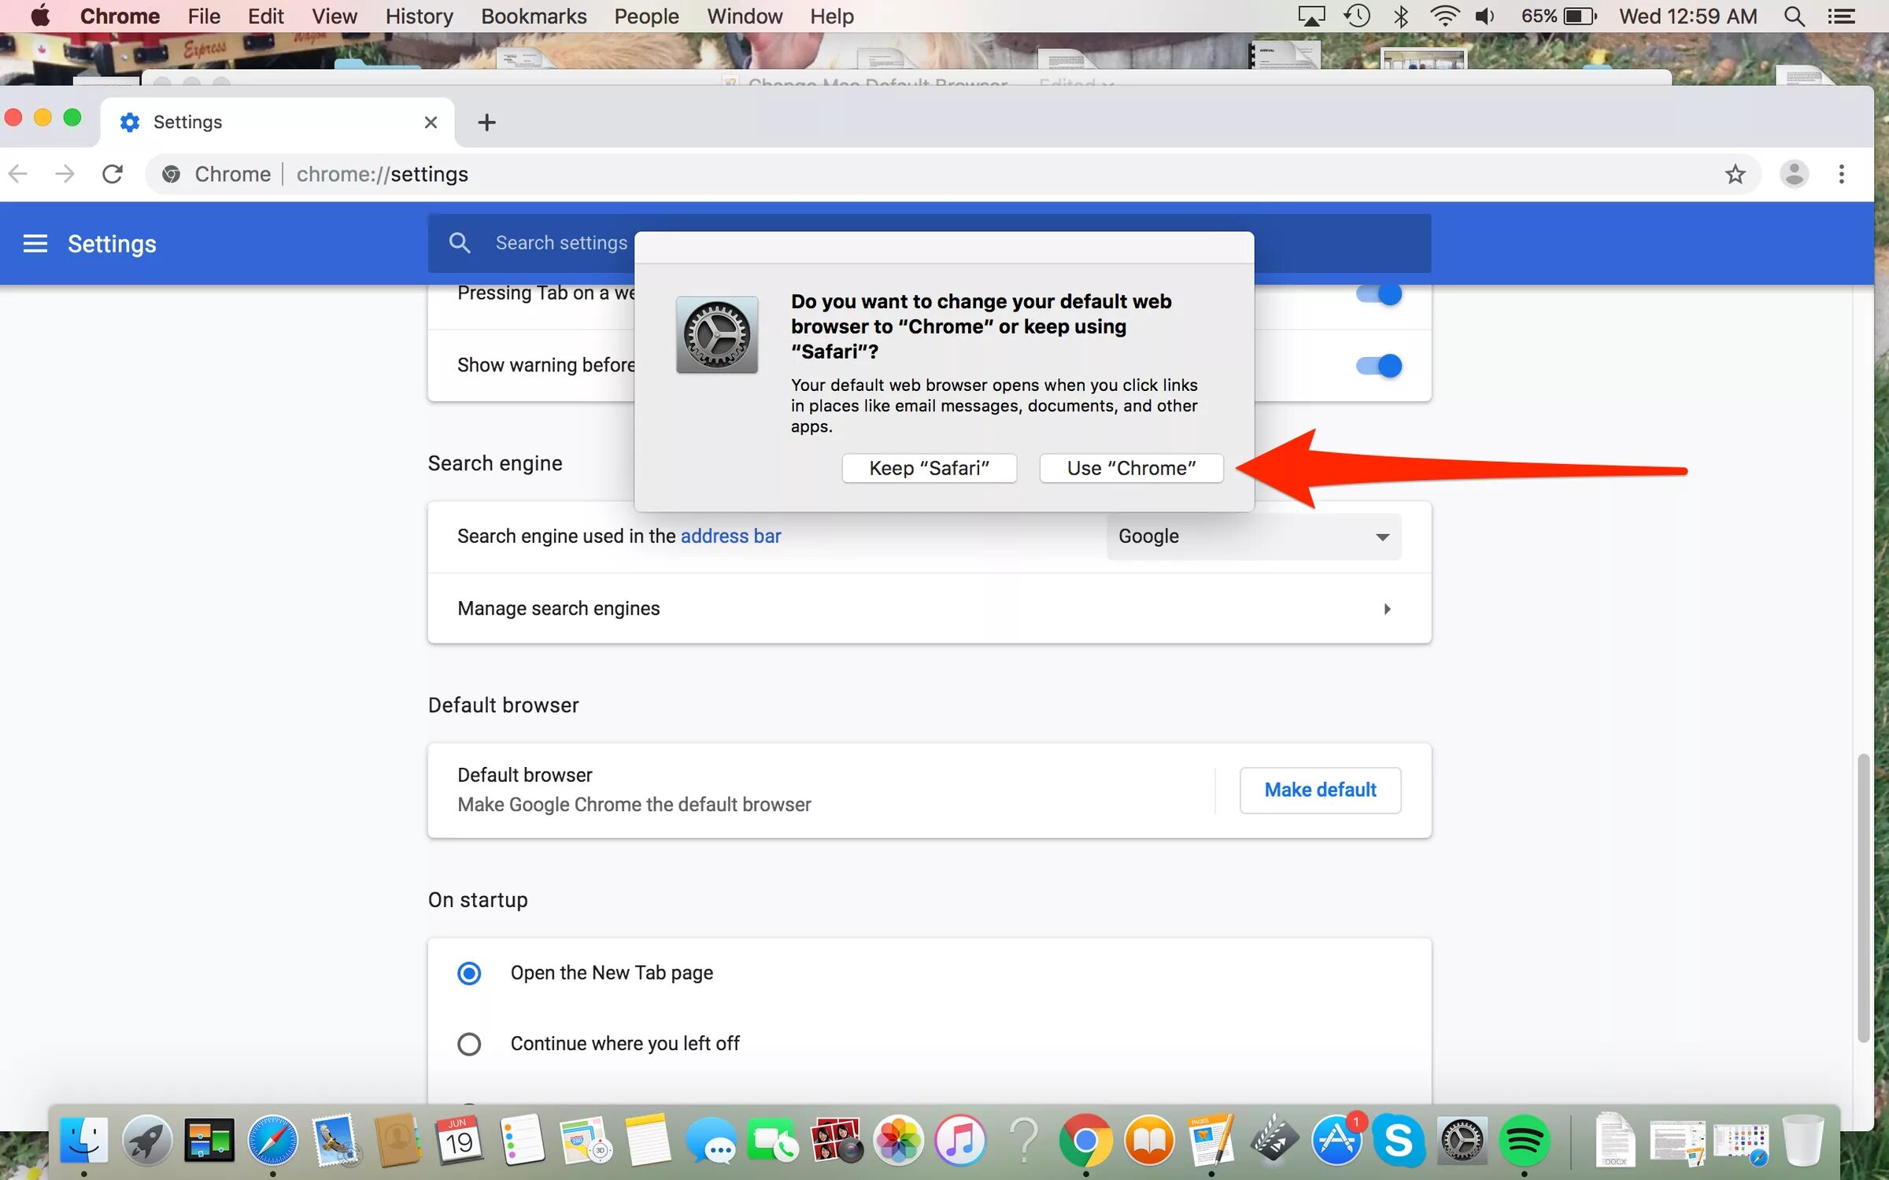Viewport: 1889px width, 1180px height.
Task: Open Safari from the Dock
Action: coord(272,1141)
